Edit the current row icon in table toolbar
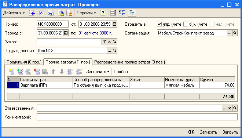The image size is (242, 138). coord(28,72)
